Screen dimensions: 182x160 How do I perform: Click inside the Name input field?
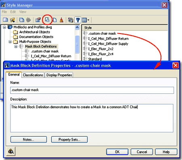pos(92,90)
